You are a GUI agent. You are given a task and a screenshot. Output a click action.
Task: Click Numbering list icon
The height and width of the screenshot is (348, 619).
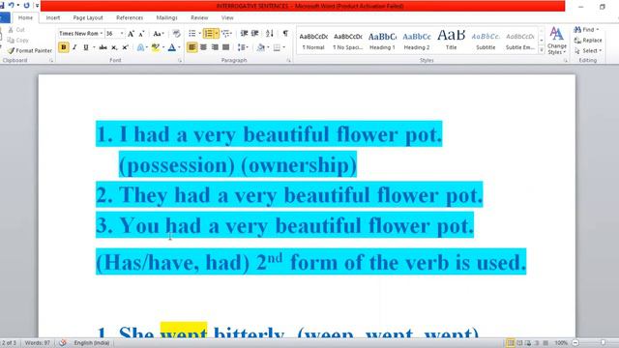(x=208, y=34)
